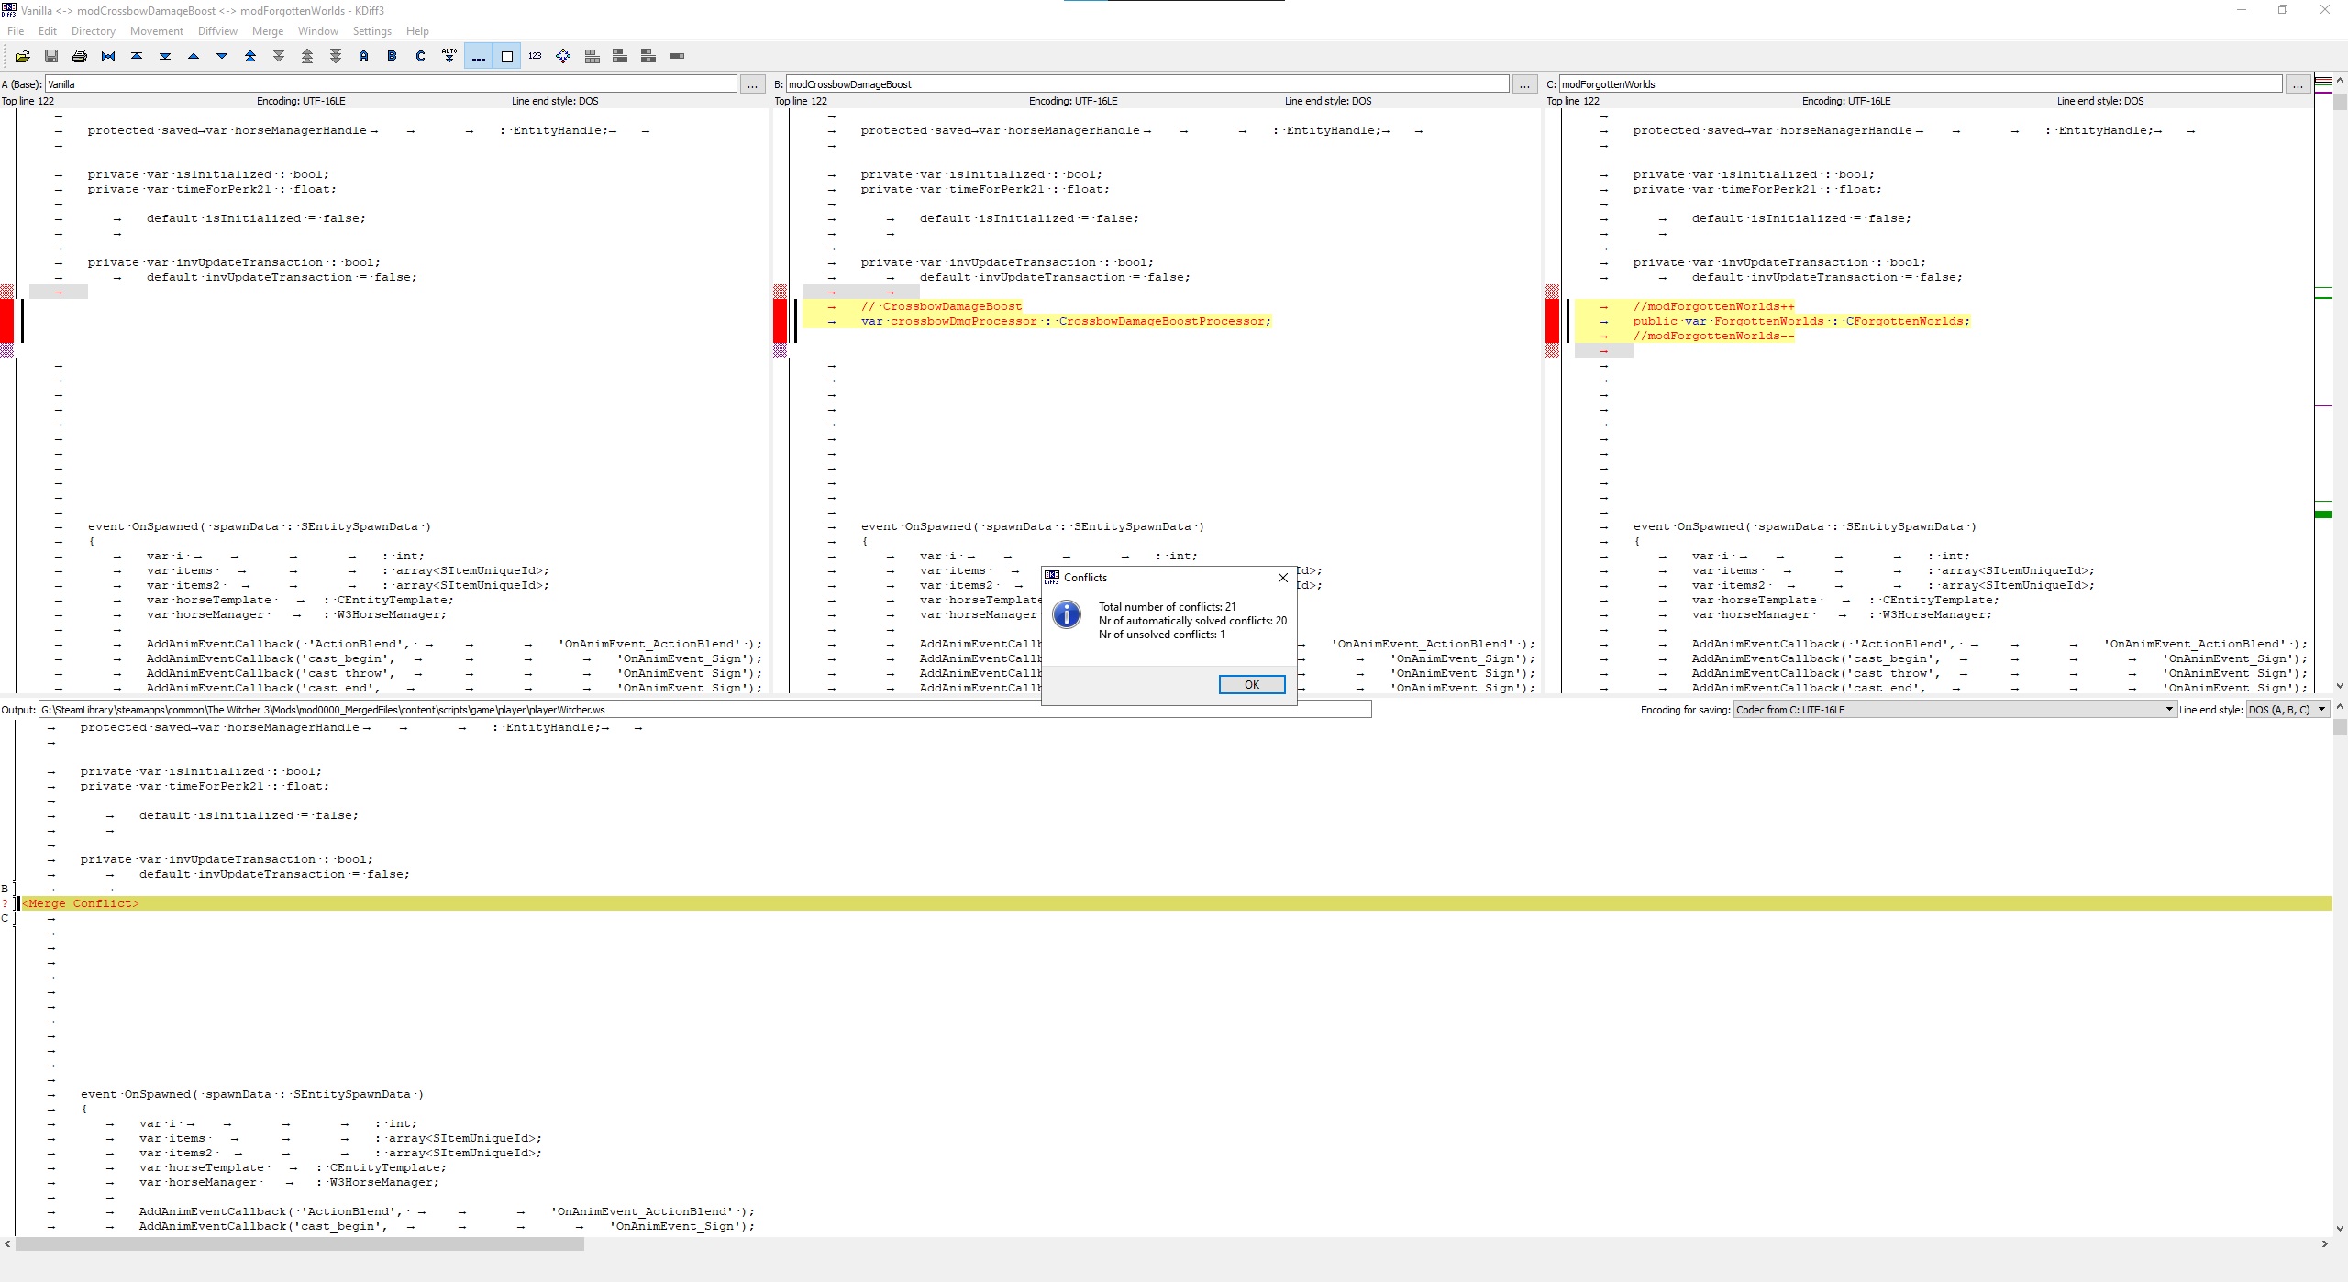
Task: Browse for file C with ellipsis button
Action: click(2298, 84)
